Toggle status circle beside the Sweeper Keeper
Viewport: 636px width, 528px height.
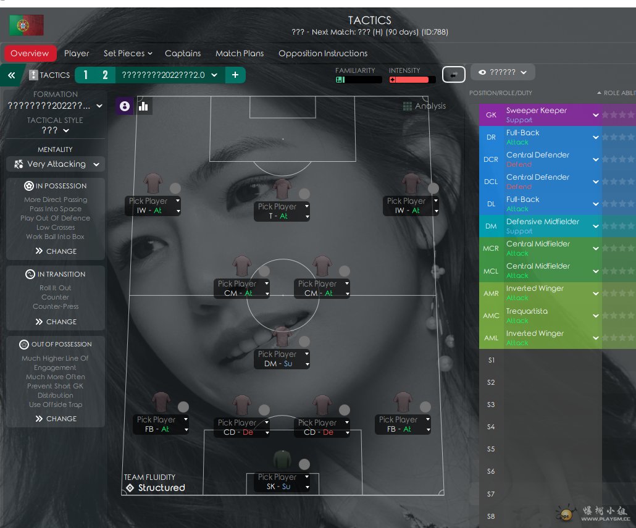(x=304, y=464)
